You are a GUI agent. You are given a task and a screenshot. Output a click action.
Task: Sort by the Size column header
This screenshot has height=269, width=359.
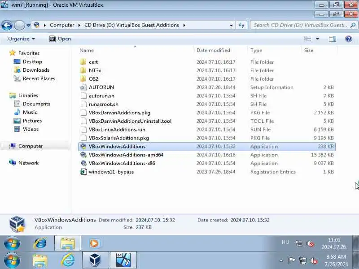pos(309,50)
